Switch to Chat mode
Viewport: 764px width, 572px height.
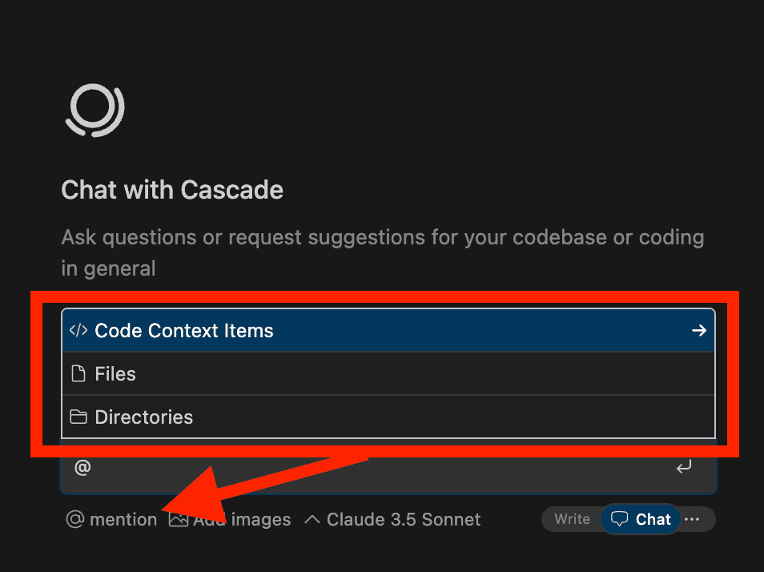click(653, 519)
